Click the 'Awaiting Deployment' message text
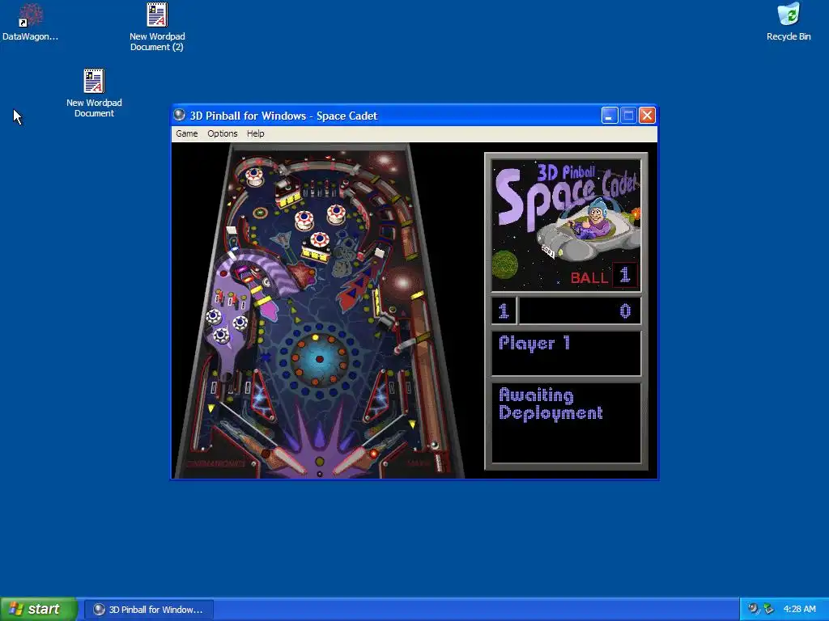The image size is (829, 621). (x=551, y=404)
